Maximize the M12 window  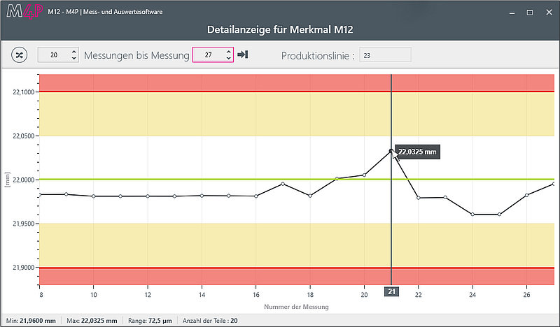pyautogui.click(x=530, y=13)
